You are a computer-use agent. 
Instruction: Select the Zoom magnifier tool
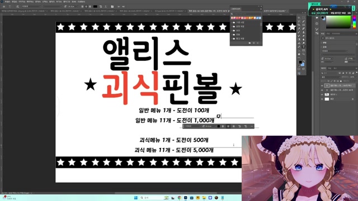[303, 54]
